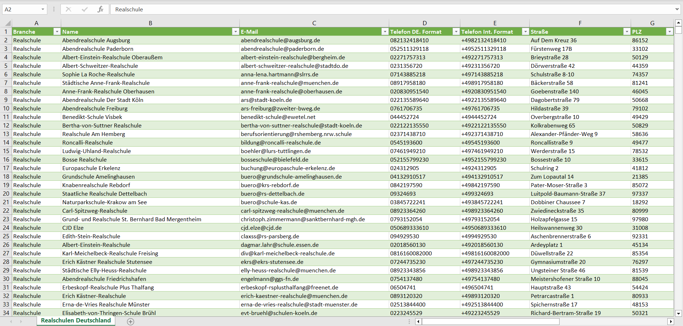Select cell Europaschule Erkelenz
This screenshot has height=326, width=683.
coord(150,168)
